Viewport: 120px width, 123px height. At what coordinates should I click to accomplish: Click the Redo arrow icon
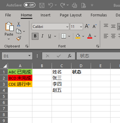click(63, 5)
